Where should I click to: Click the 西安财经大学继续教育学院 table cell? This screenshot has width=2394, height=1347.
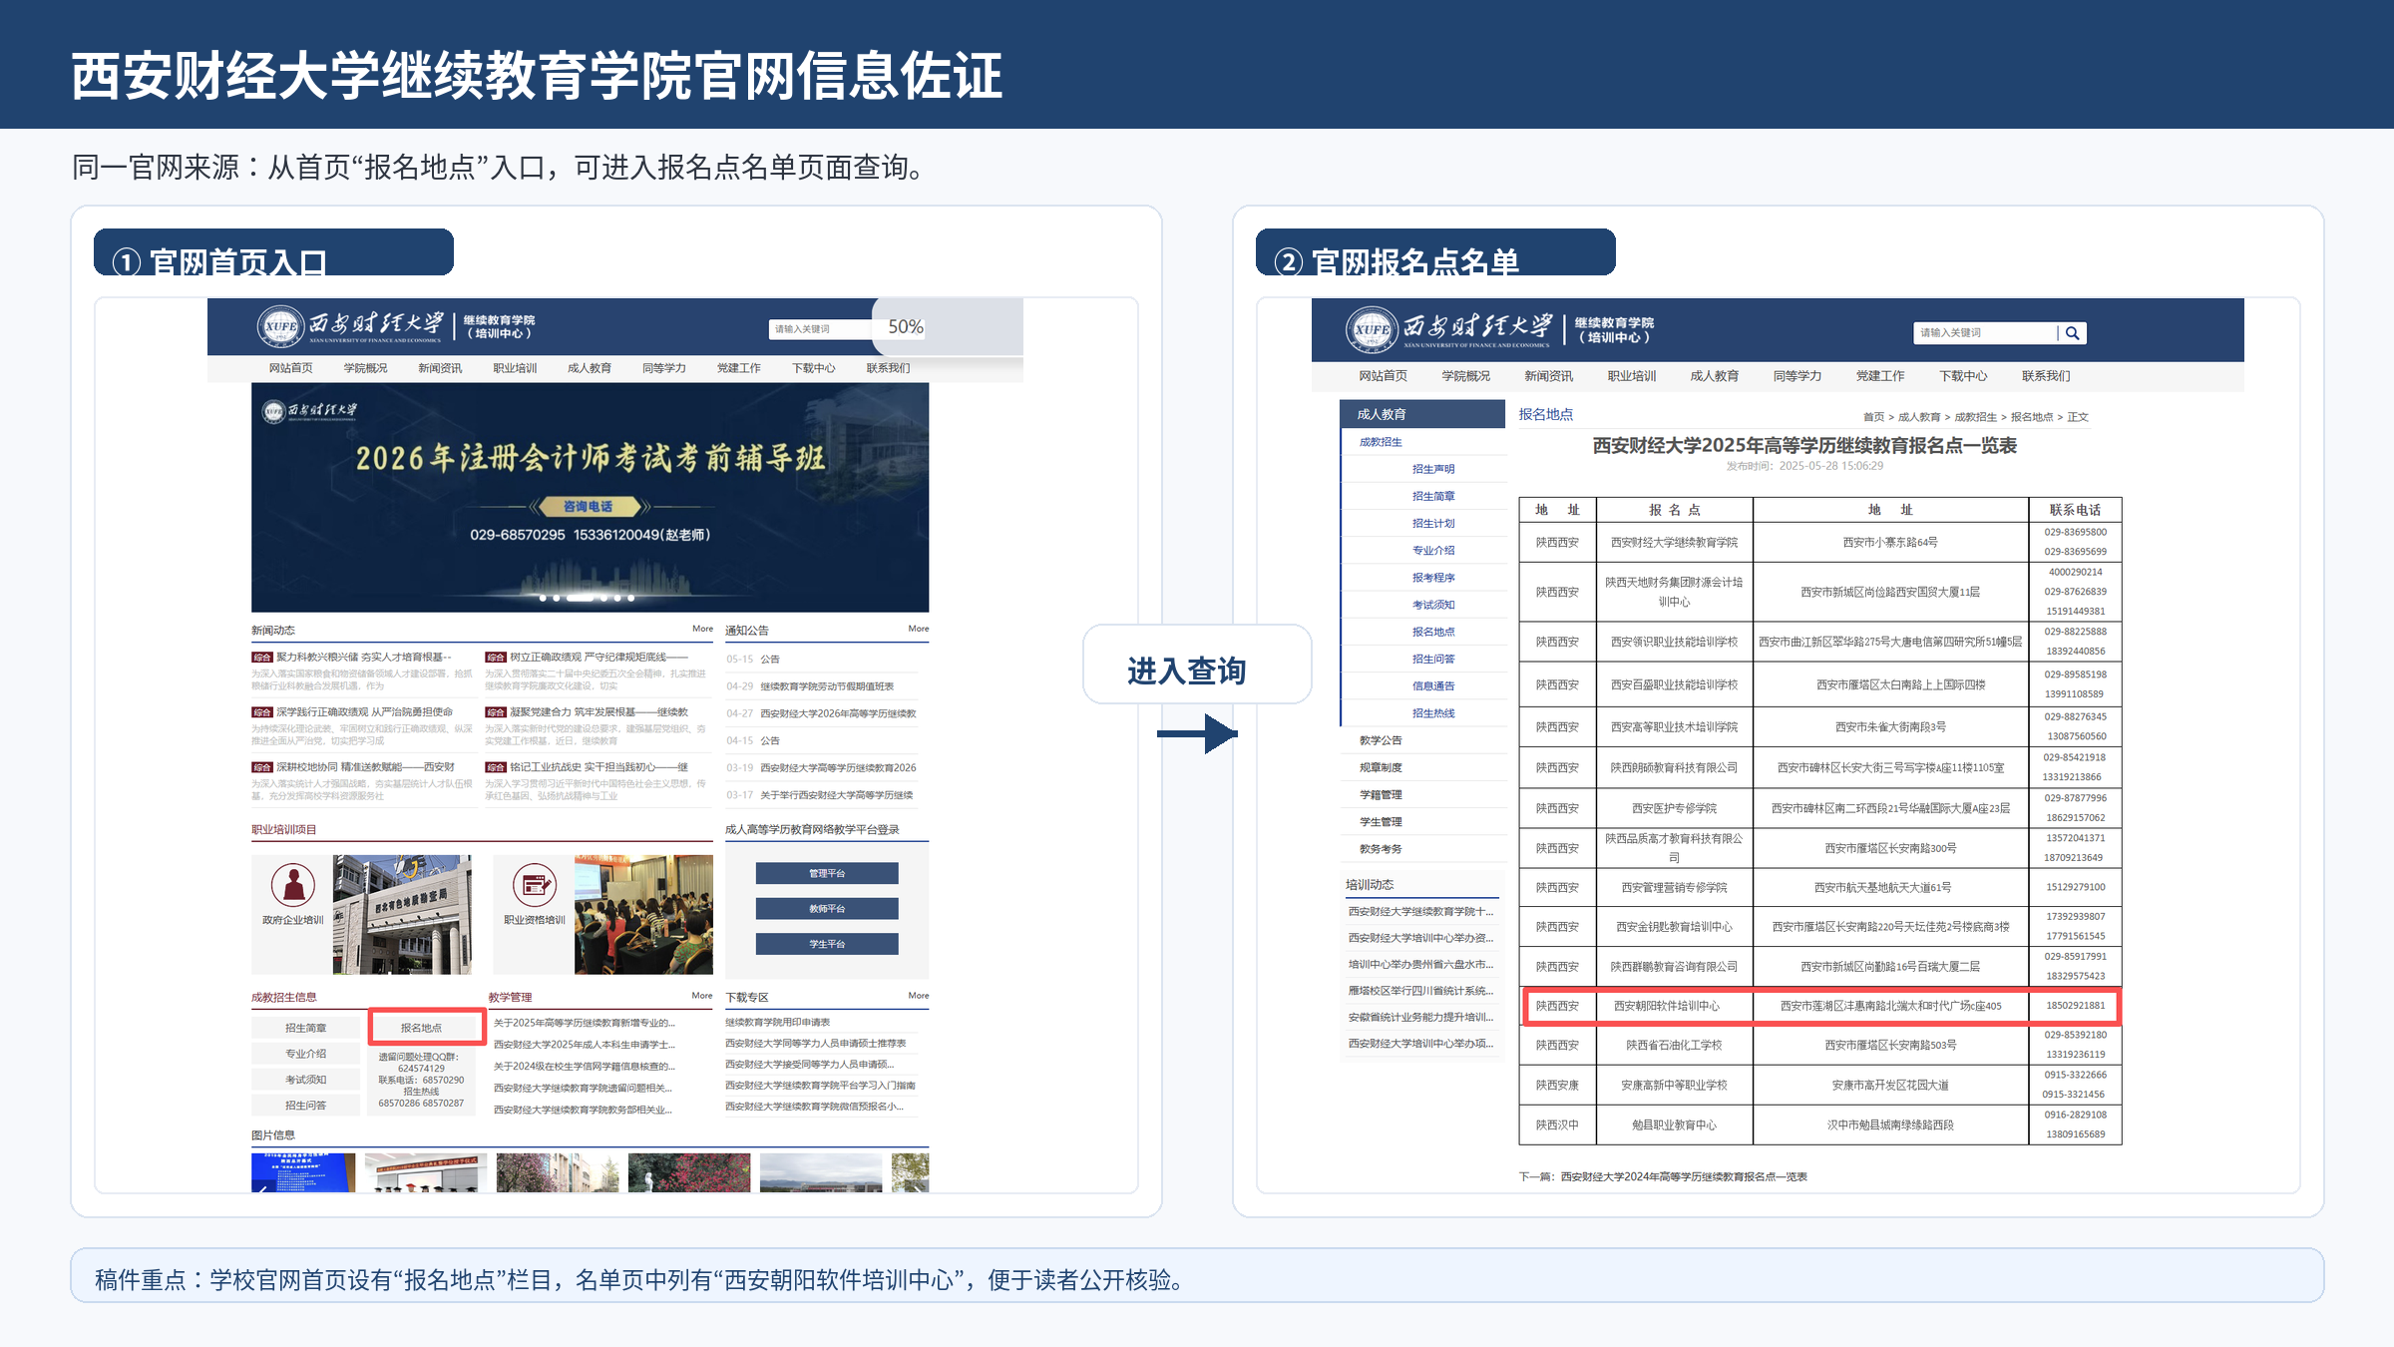pos(1675,543)
